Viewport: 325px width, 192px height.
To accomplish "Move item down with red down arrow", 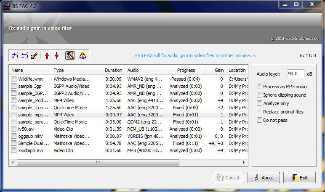I will tap(56, 55).
